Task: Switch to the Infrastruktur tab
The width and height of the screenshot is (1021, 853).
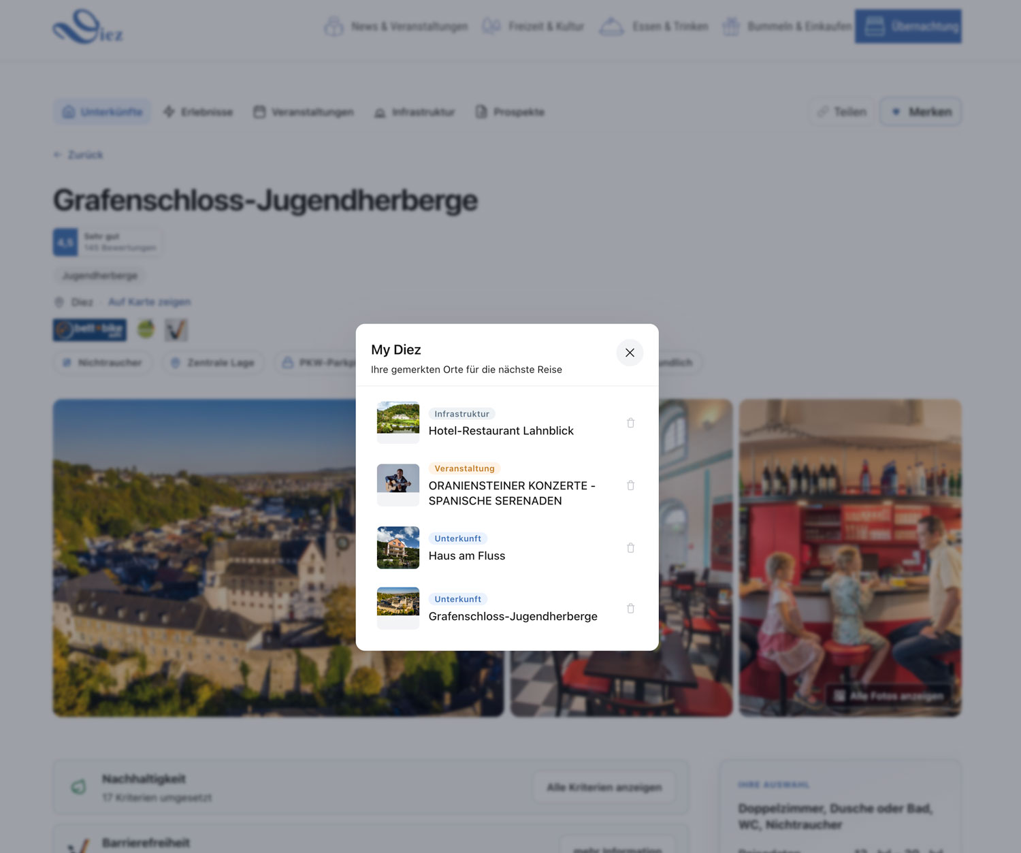Action: click(415, 112)
